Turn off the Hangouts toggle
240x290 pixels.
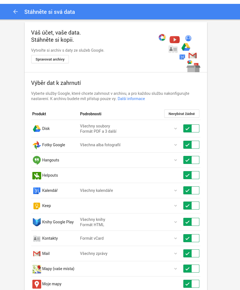tap(191, 160)
